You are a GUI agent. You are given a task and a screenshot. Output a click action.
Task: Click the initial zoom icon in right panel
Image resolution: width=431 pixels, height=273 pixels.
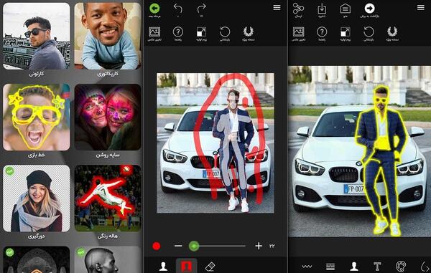(346, 32)
